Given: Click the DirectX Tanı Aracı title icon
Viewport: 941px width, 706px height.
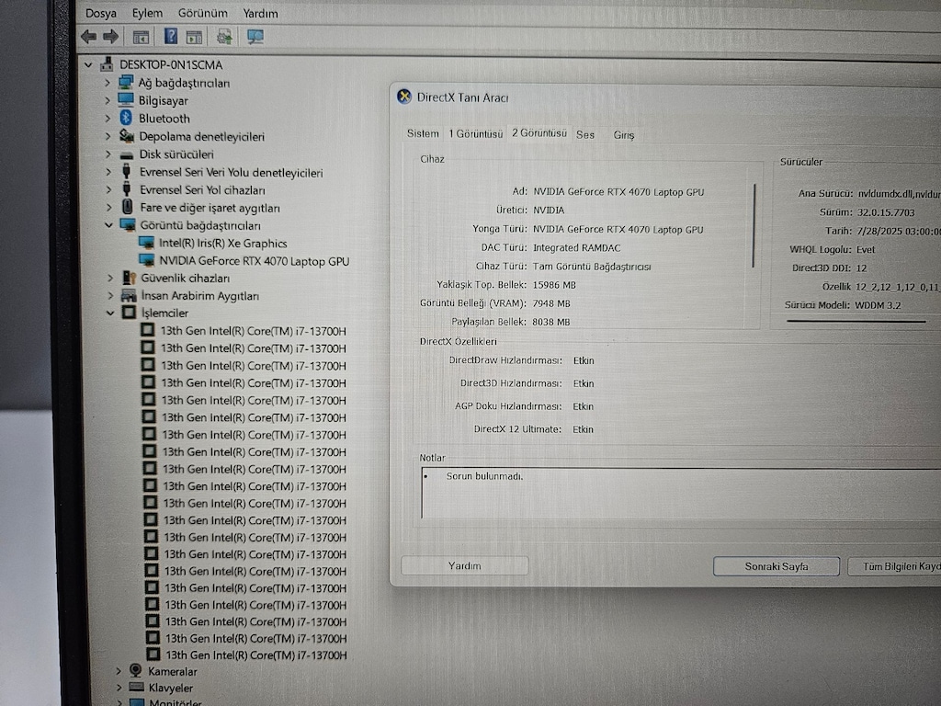Looking at the screenshot, I should 404,97.
